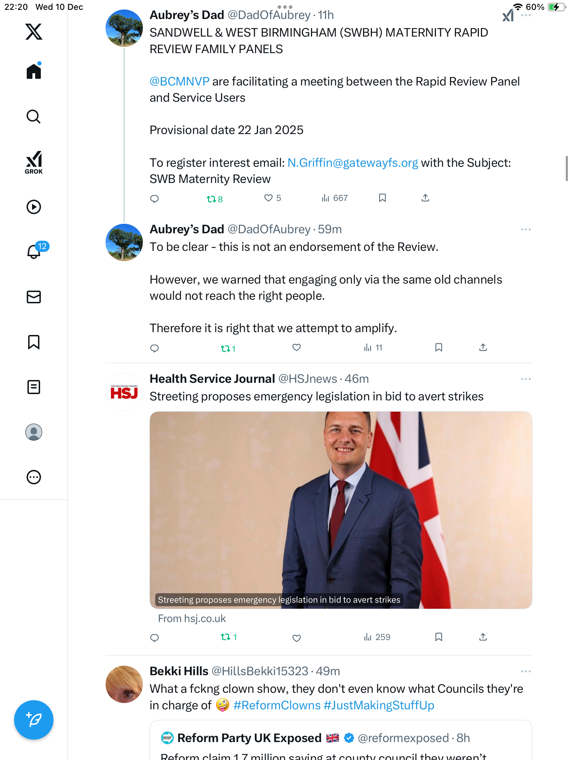Like the Health Service Journal post

point(297,638)
